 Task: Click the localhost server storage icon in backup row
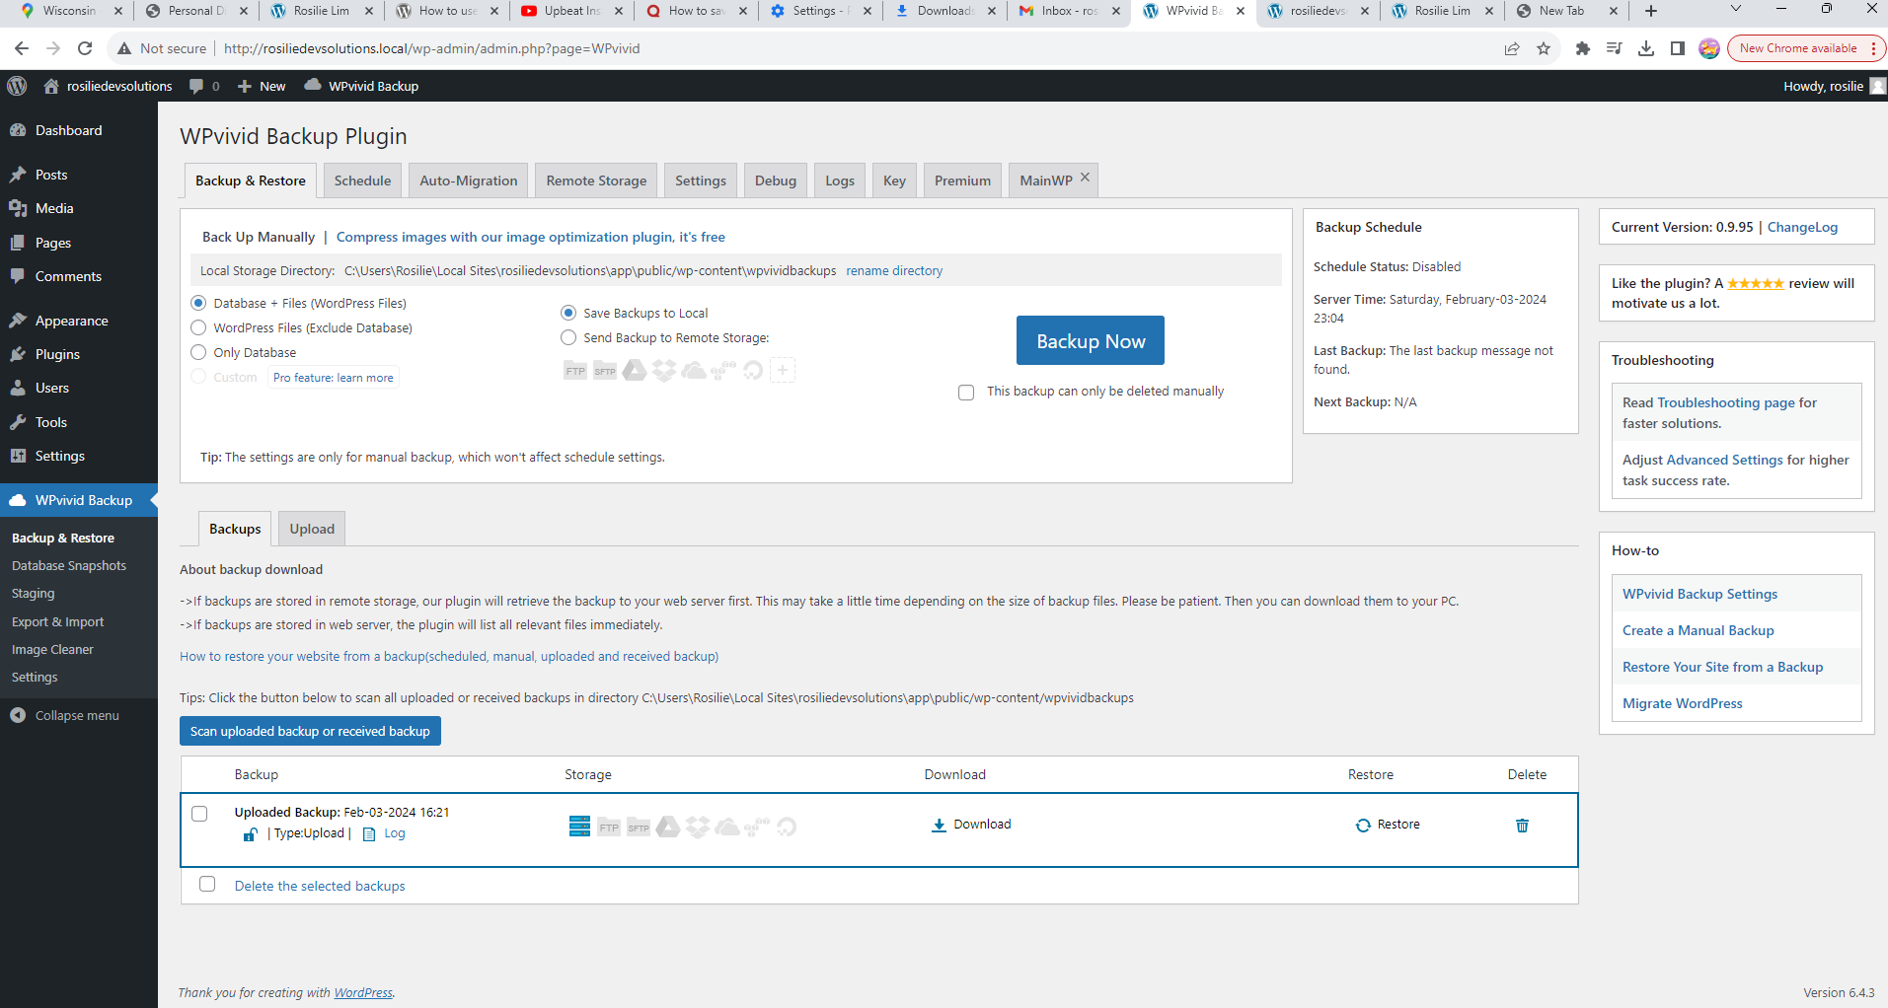pos(579,827)
